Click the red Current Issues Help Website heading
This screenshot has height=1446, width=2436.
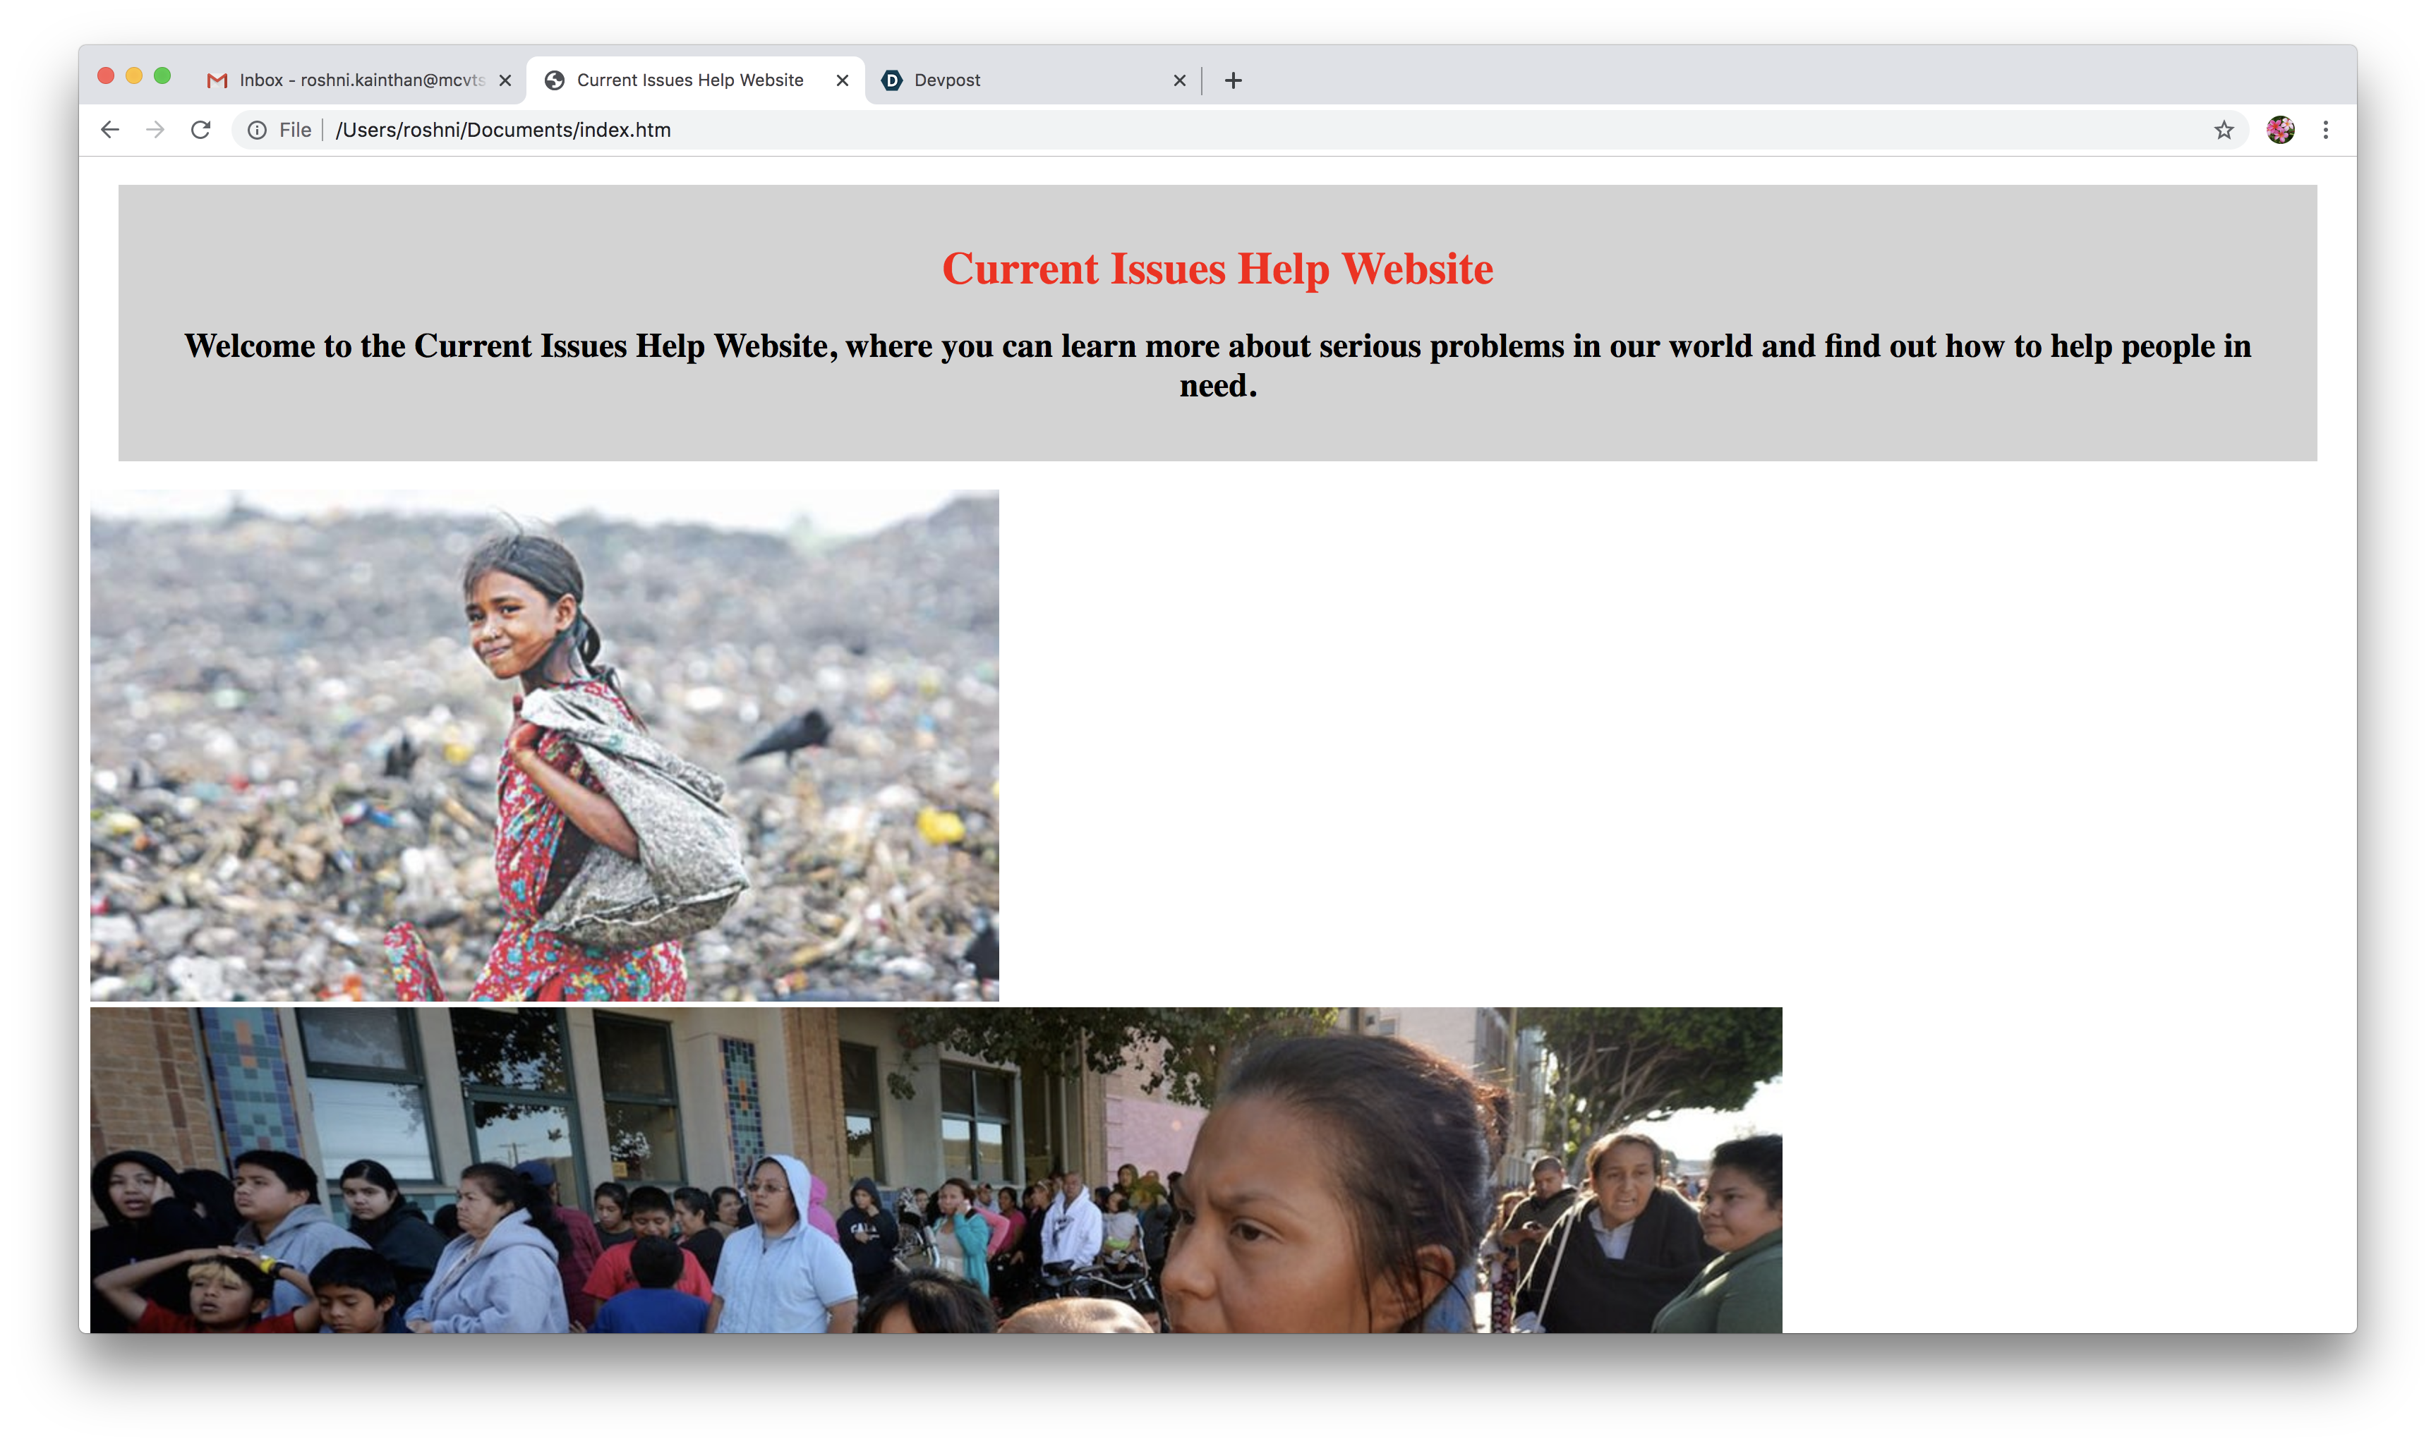[x=1217, y=269]
